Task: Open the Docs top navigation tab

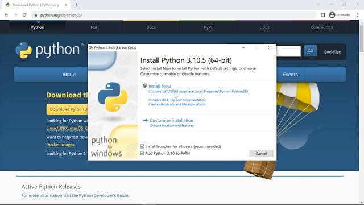Action: pos(151,27)
